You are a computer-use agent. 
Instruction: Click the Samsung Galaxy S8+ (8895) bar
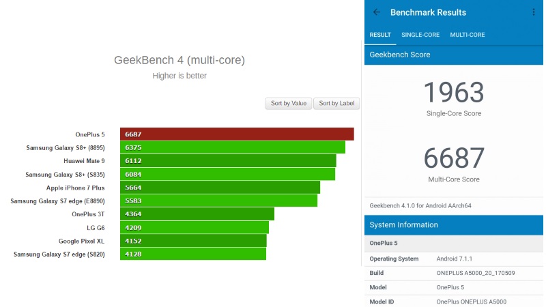(233, 147)
